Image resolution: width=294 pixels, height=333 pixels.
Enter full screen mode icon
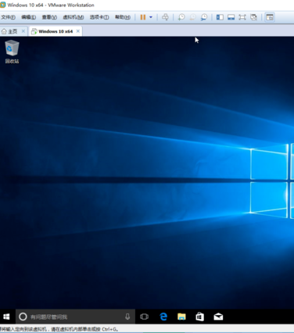[242, 17]
